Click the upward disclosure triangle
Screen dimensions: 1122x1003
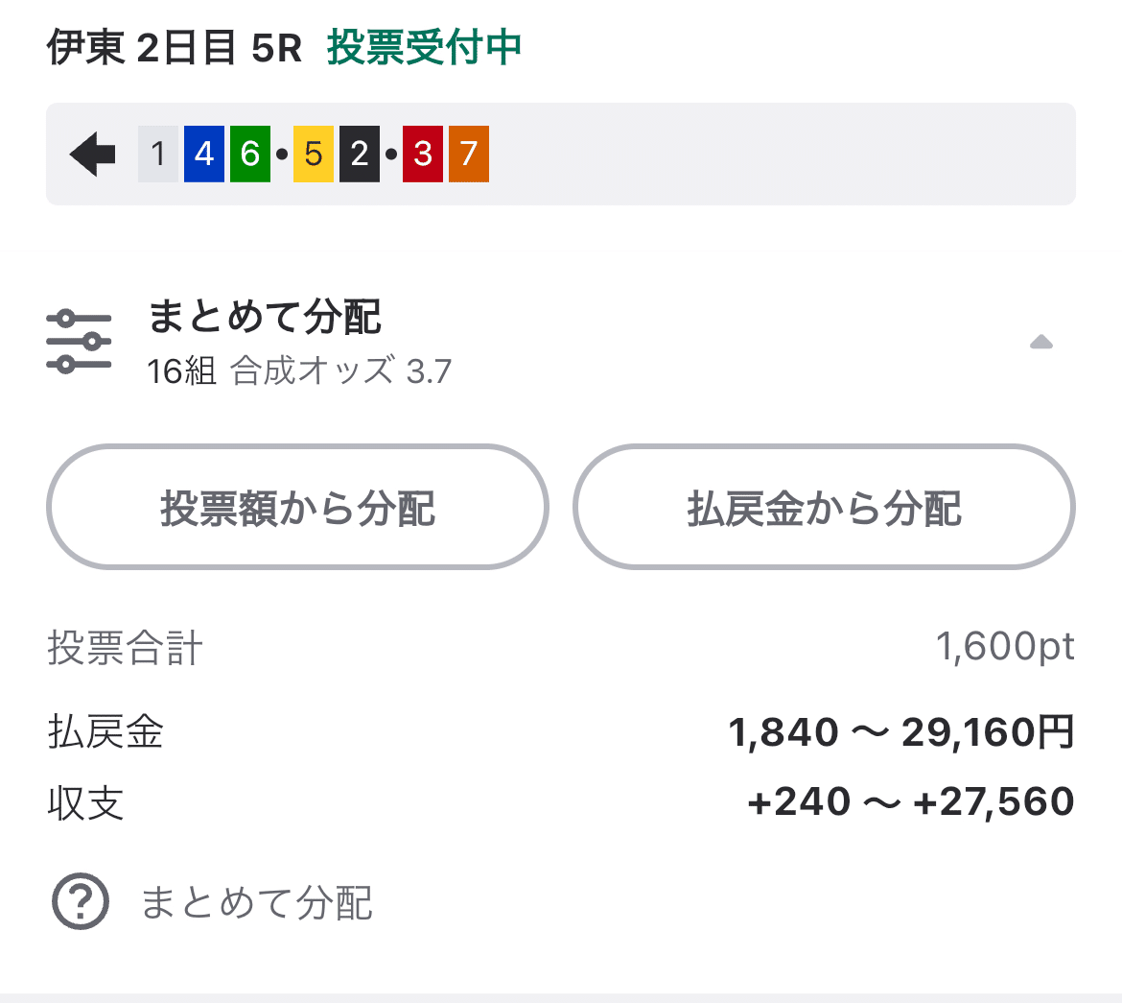pyautogui.click(x=1041, y=342)
